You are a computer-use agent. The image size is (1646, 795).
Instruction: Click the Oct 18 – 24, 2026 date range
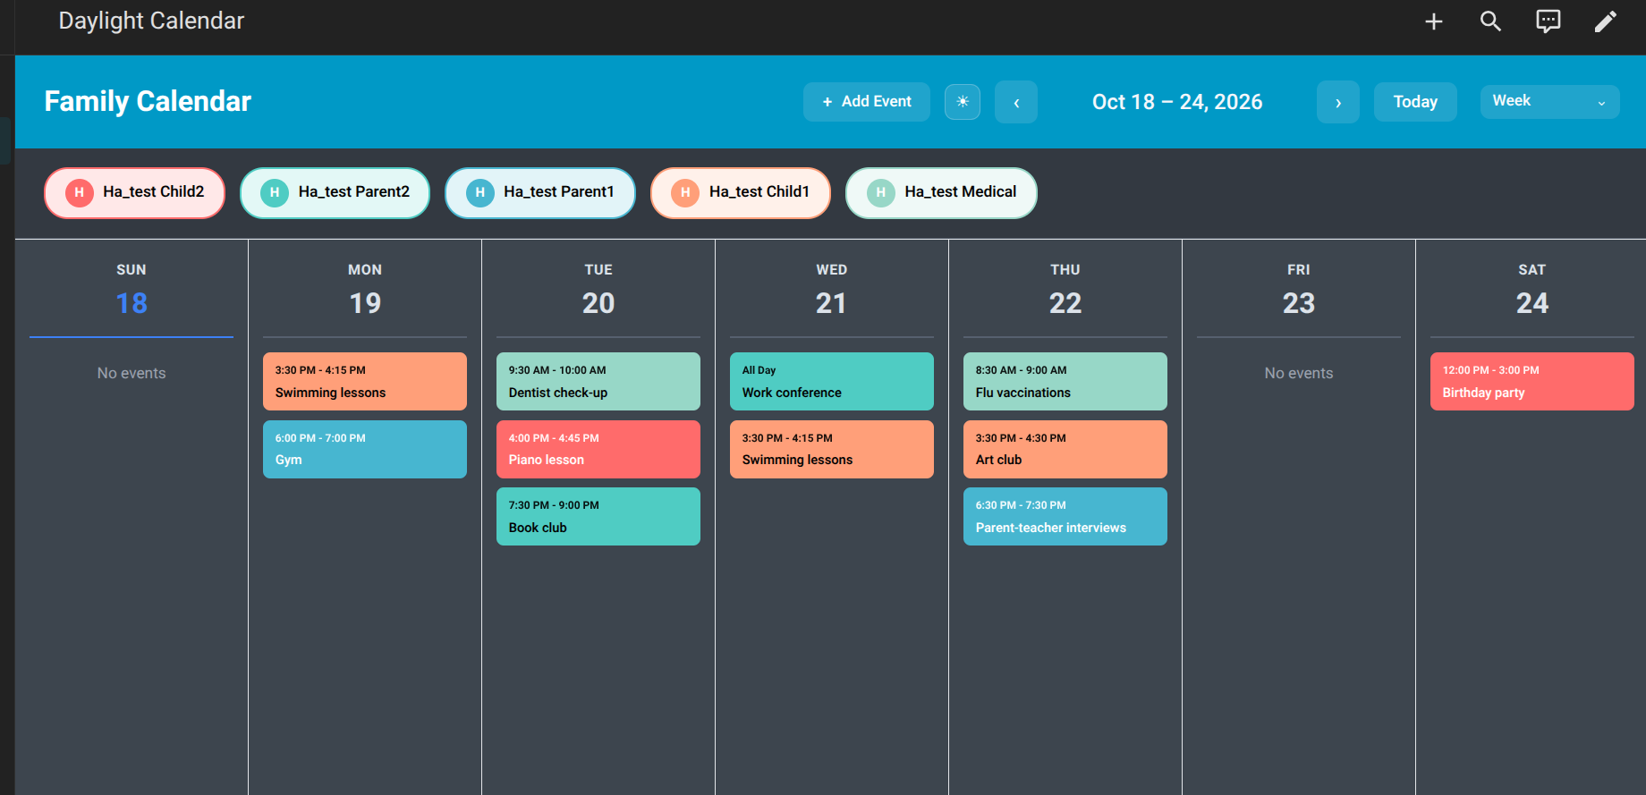(x=1177, y=102)
